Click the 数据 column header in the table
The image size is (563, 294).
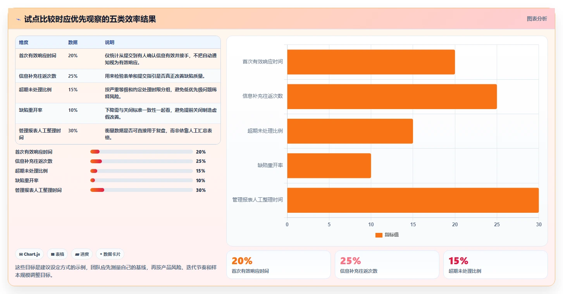point(73,42)
